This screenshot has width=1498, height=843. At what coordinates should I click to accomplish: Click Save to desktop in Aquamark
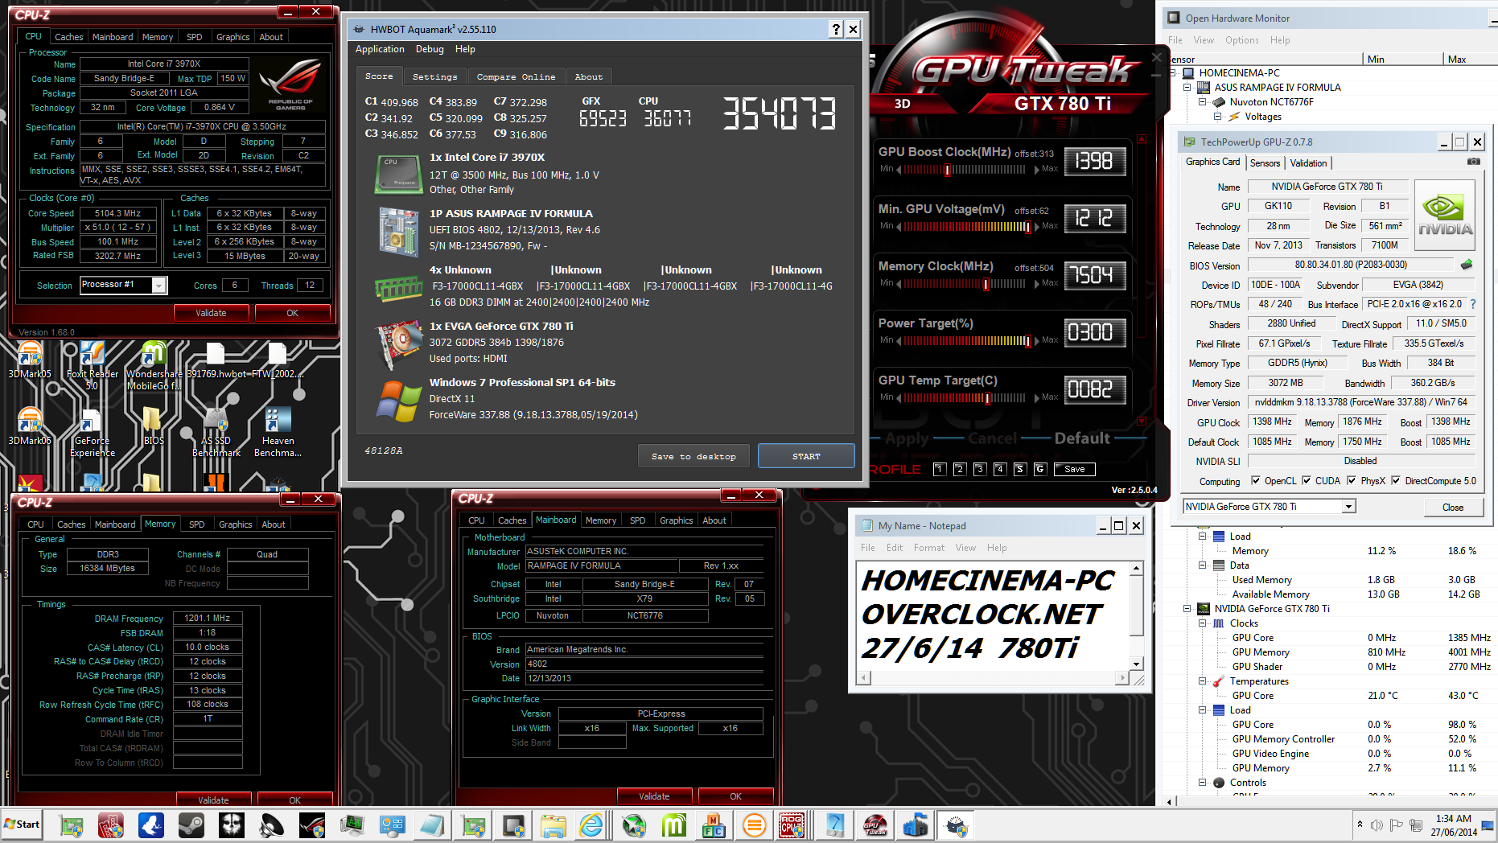click(693, 456)
